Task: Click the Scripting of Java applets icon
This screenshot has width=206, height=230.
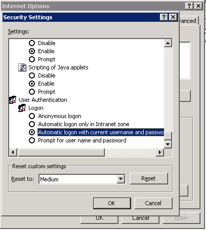Action: [x=22, y=67]
